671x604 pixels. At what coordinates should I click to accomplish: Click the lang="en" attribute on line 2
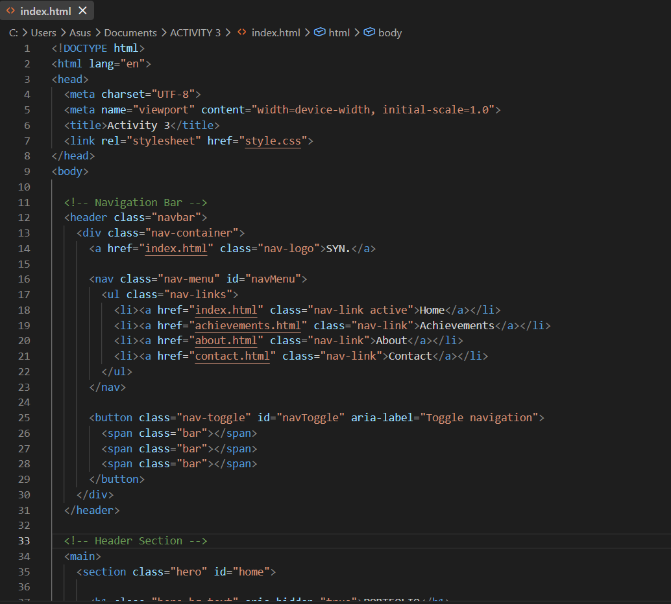click(x=117, y=64)
